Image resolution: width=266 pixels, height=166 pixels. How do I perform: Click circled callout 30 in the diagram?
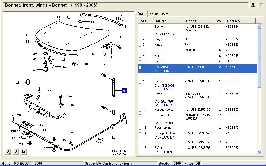point(99,139)
